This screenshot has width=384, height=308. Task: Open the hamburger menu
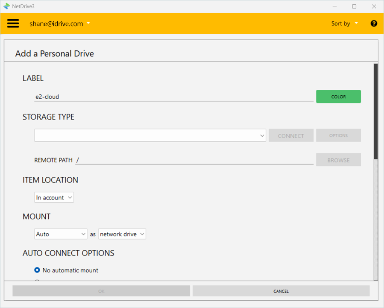pyautogui.click(x=13, y=23)
